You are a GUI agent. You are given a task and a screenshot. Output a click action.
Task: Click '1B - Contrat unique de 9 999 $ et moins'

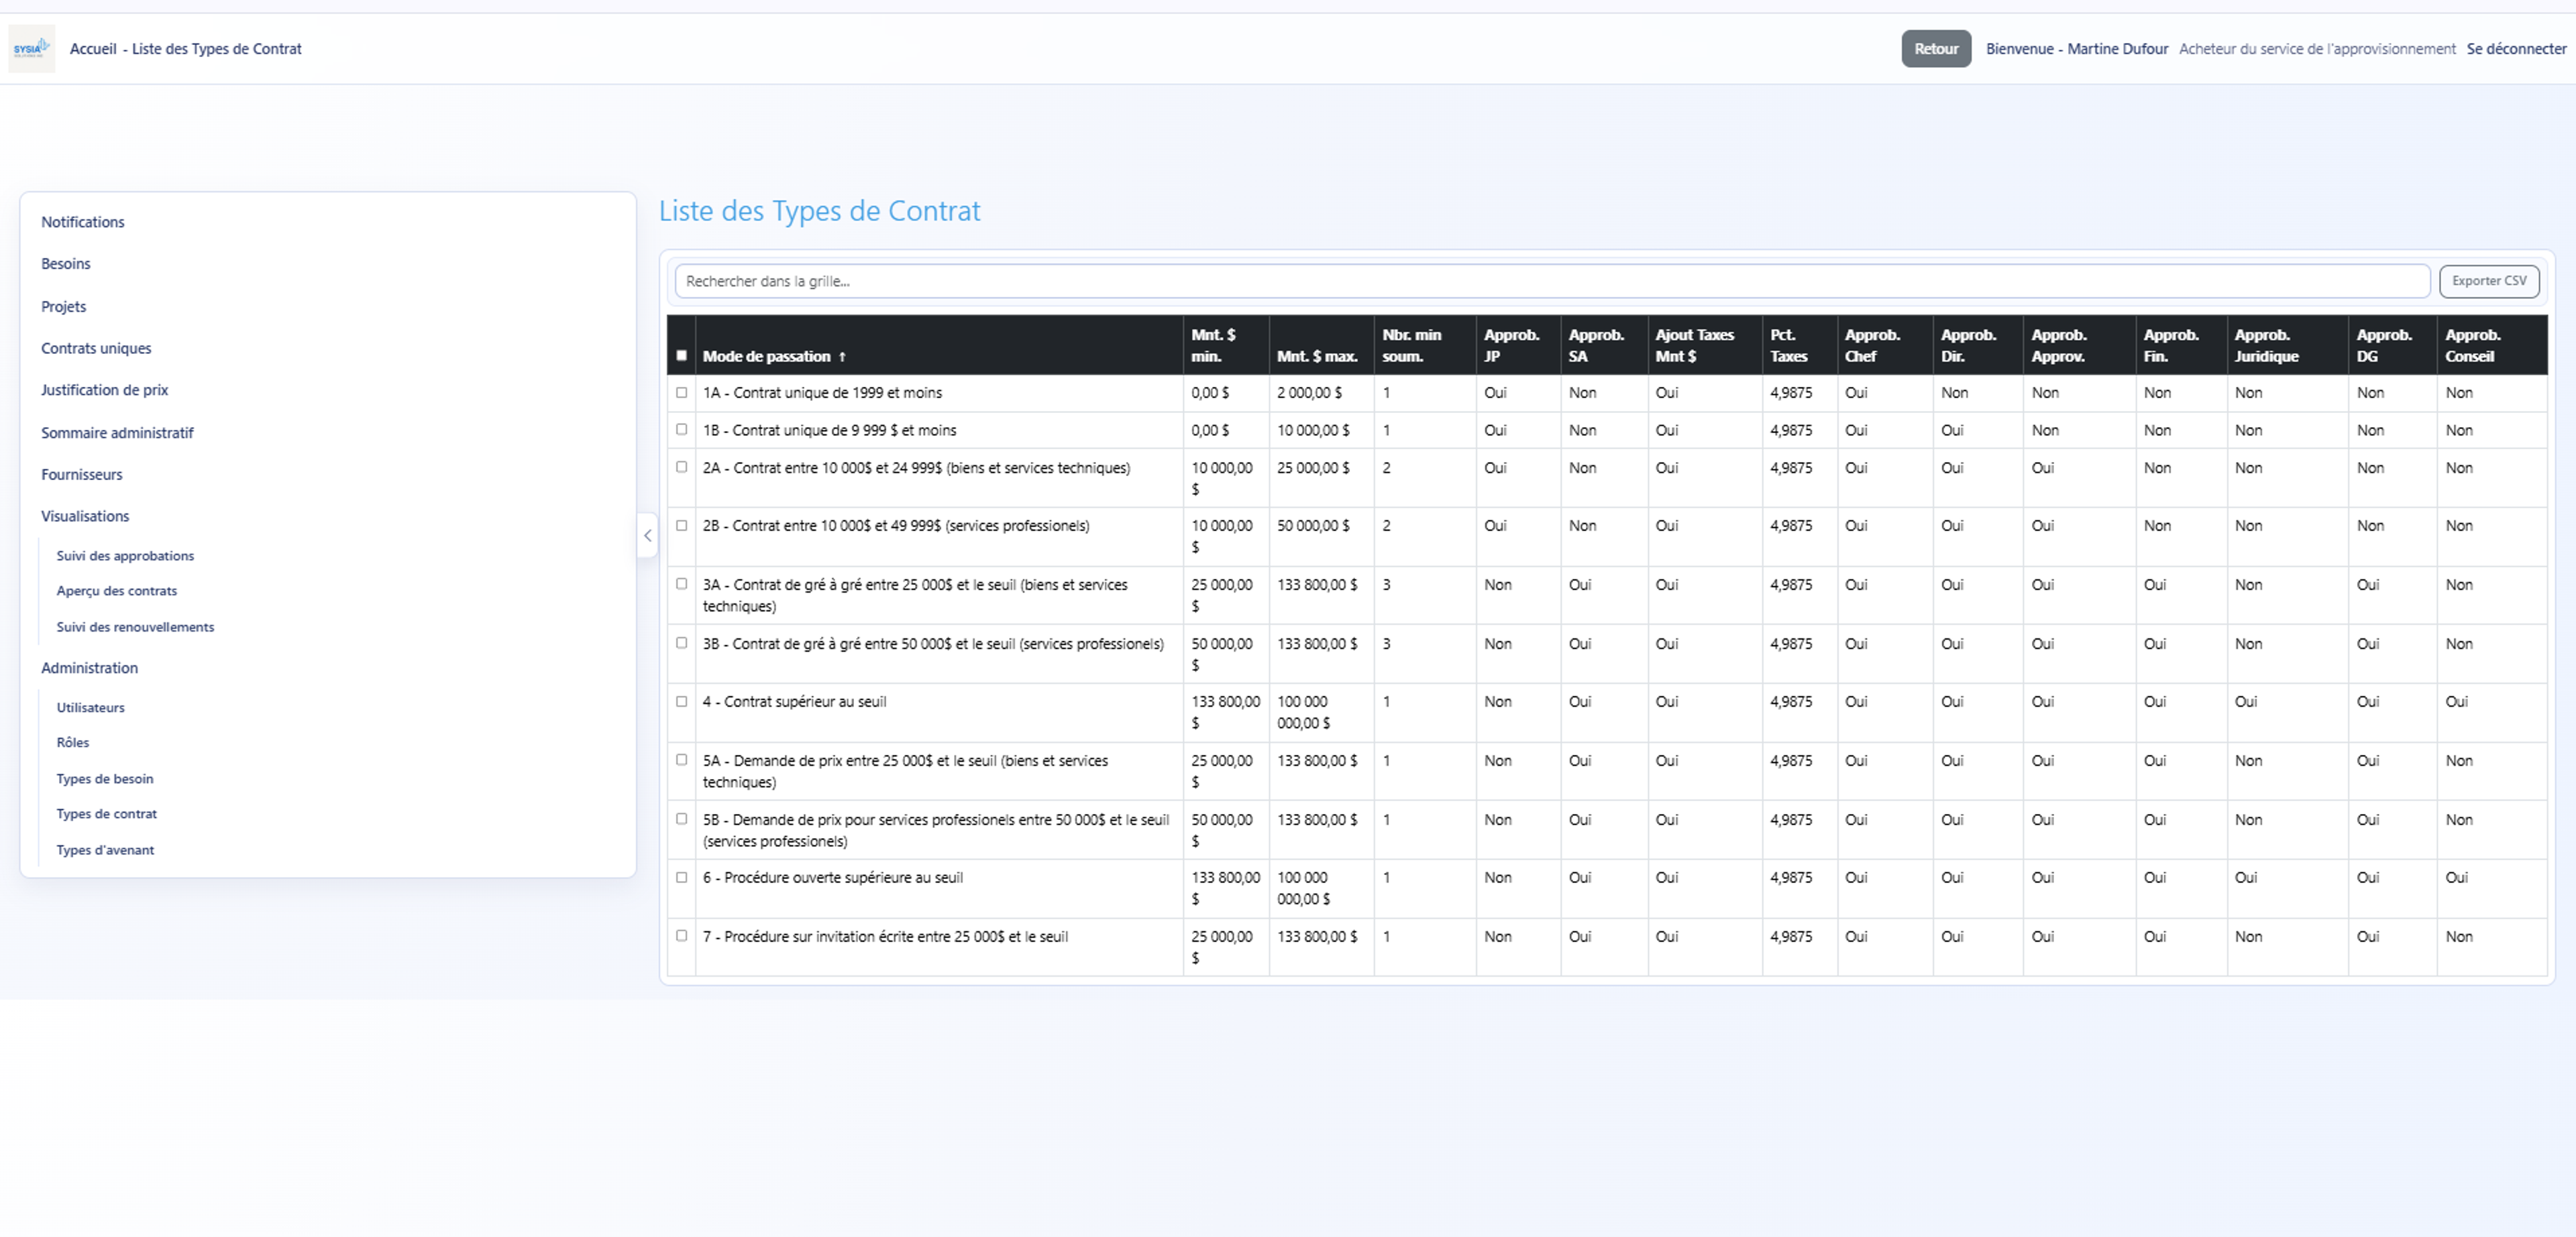[x=829, y=430]
